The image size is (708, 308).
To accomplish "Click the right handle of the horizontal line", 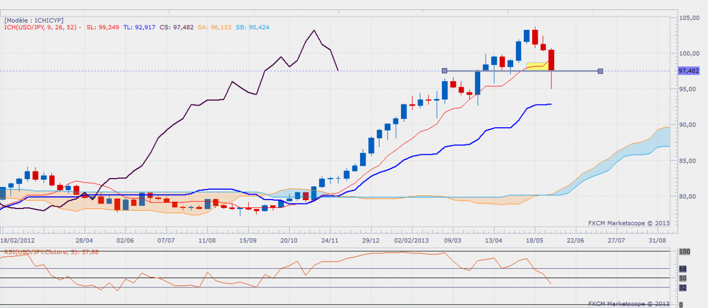I will [x=601, y=71].
